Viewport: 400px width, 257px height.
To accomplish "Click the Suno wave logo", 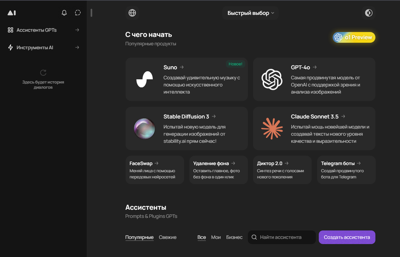I will click(145, 79).
